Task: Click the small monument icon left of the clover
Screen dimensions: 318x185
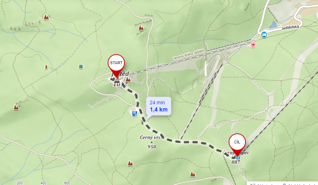Action: 46,67
